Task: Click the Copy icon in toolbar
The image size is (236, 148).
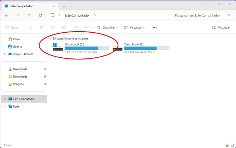Action: 42,27
